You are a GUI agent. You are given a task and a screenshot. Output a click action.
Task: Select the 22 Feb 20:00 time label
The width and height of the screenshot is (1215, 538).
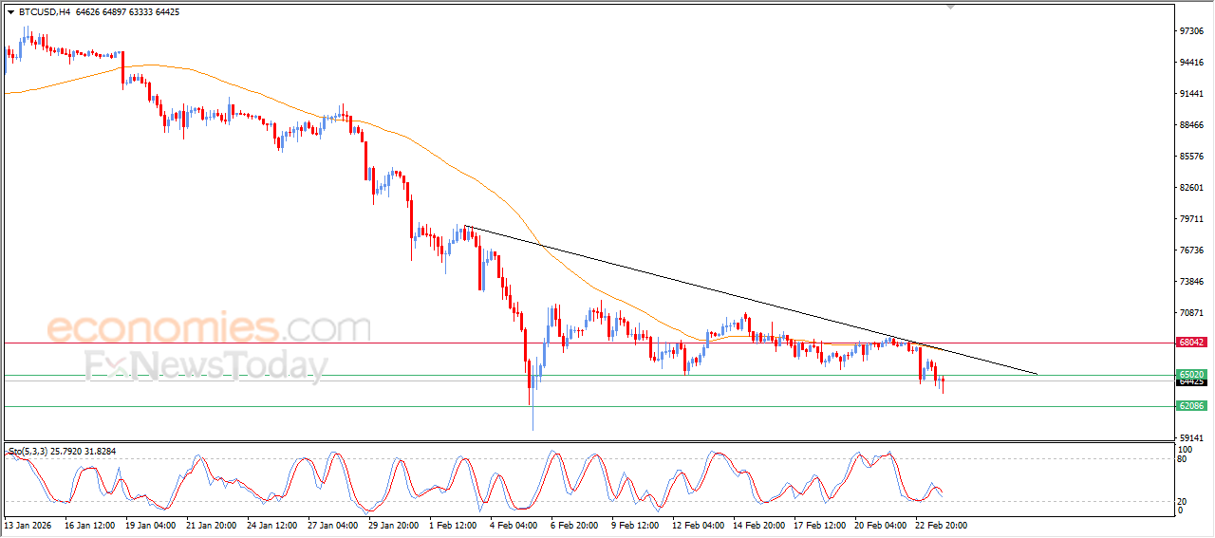941,524
